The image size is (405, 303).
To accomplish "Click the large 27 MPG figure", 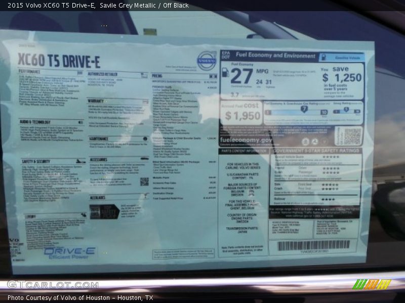I will coord(242,76).
